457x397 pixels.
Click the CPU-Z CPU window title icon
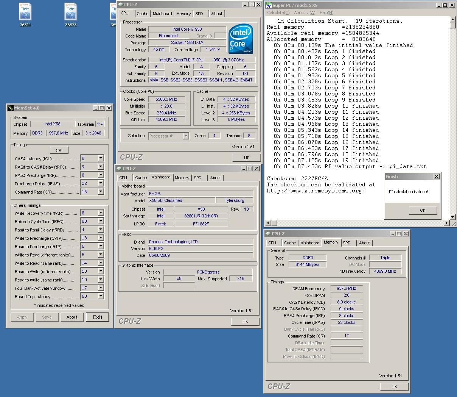click(x=120, y=5)
